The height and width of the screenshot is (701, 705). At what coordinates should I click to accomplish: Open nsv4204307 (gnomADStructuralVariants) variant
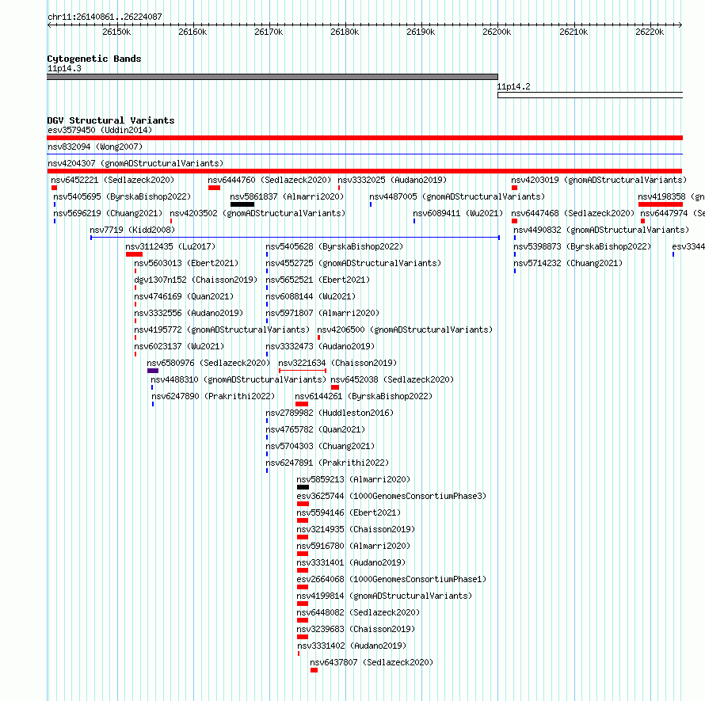coord(135,163)
